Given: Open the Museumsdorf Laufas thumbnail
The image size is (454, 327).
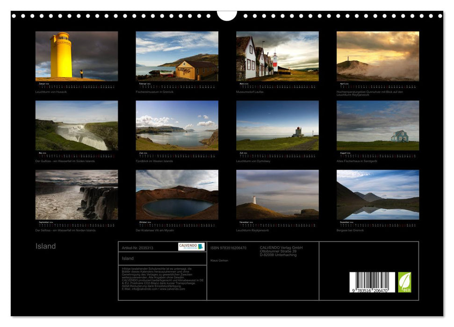Looking at the screenshot, I should (277, 56).
